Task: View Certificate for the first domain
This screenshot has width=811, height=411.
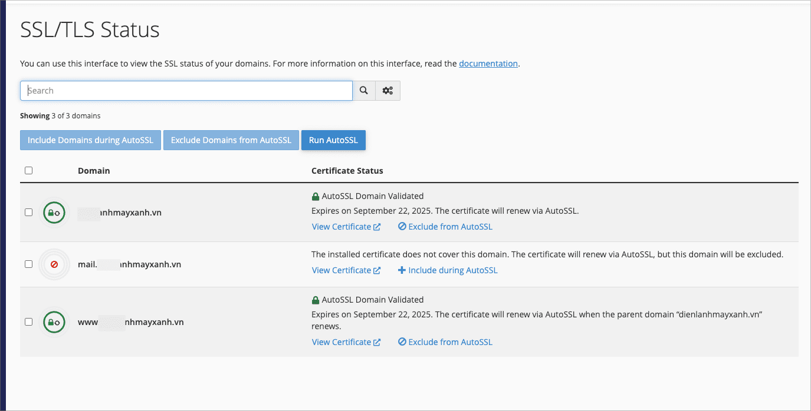Action: (342, 227)
